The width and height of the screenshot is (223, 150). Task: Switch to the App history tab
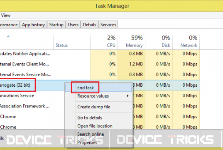pyautogui.click(x=33, y=25)
